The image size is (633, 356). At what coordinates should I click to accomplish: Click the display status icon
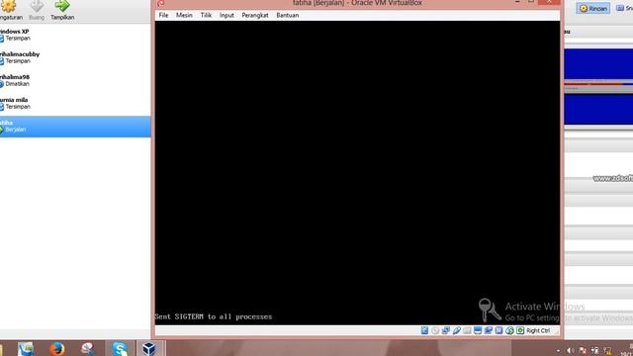(478, 330)
